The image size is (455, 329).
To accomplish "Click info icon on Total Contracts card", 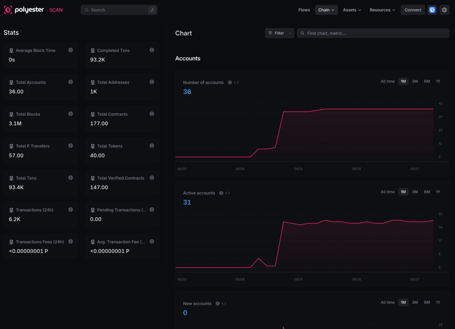I will click(x=152, y=114).
